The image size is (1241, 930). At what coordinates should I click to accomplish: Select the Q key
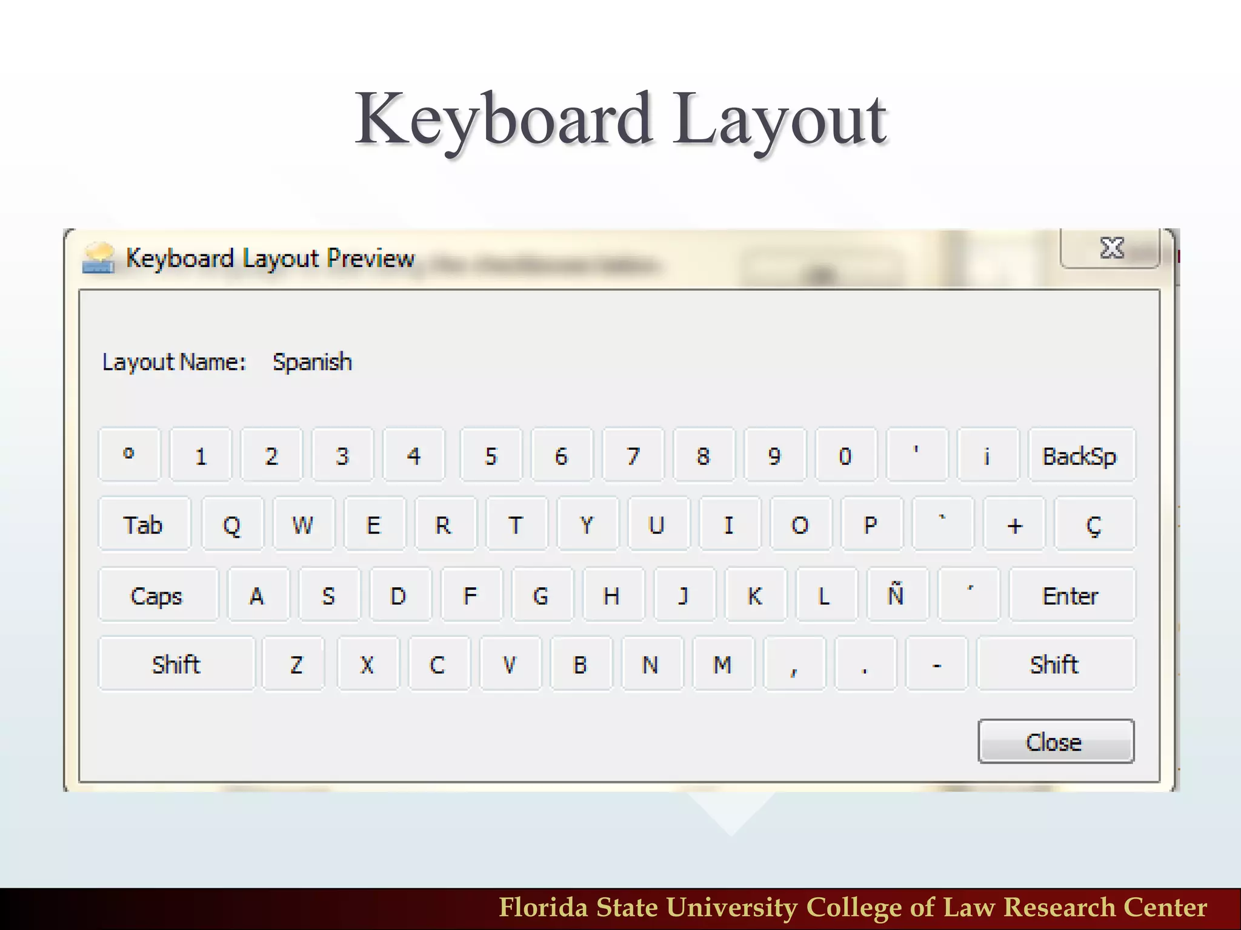point(233,524)
